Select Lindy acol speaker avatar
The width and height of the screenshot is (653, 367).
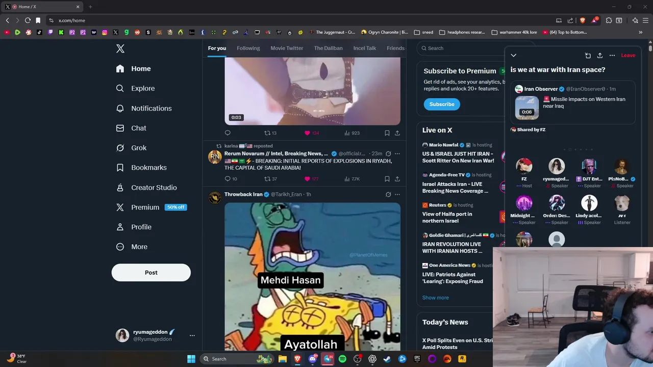[589, 203]
